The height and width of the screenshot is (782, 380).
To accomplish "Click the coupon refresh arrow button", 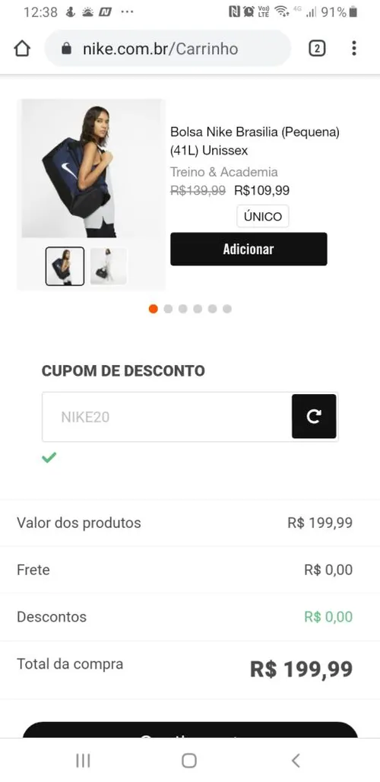I will tap(314, 416).
